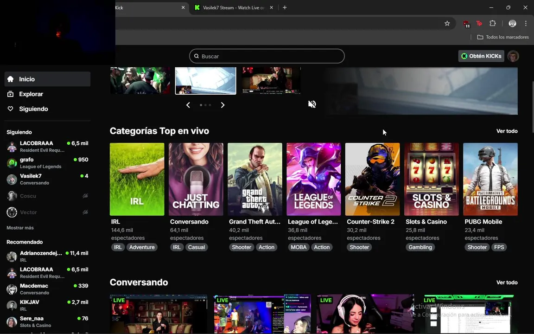Open the Chrome profile avatar button
This screenshot has width=534, height=334.
pyautogui.click(x=512, y=23)
